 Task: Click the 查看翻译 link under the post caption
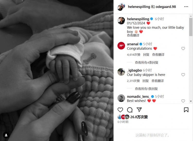tap(133, 36)
